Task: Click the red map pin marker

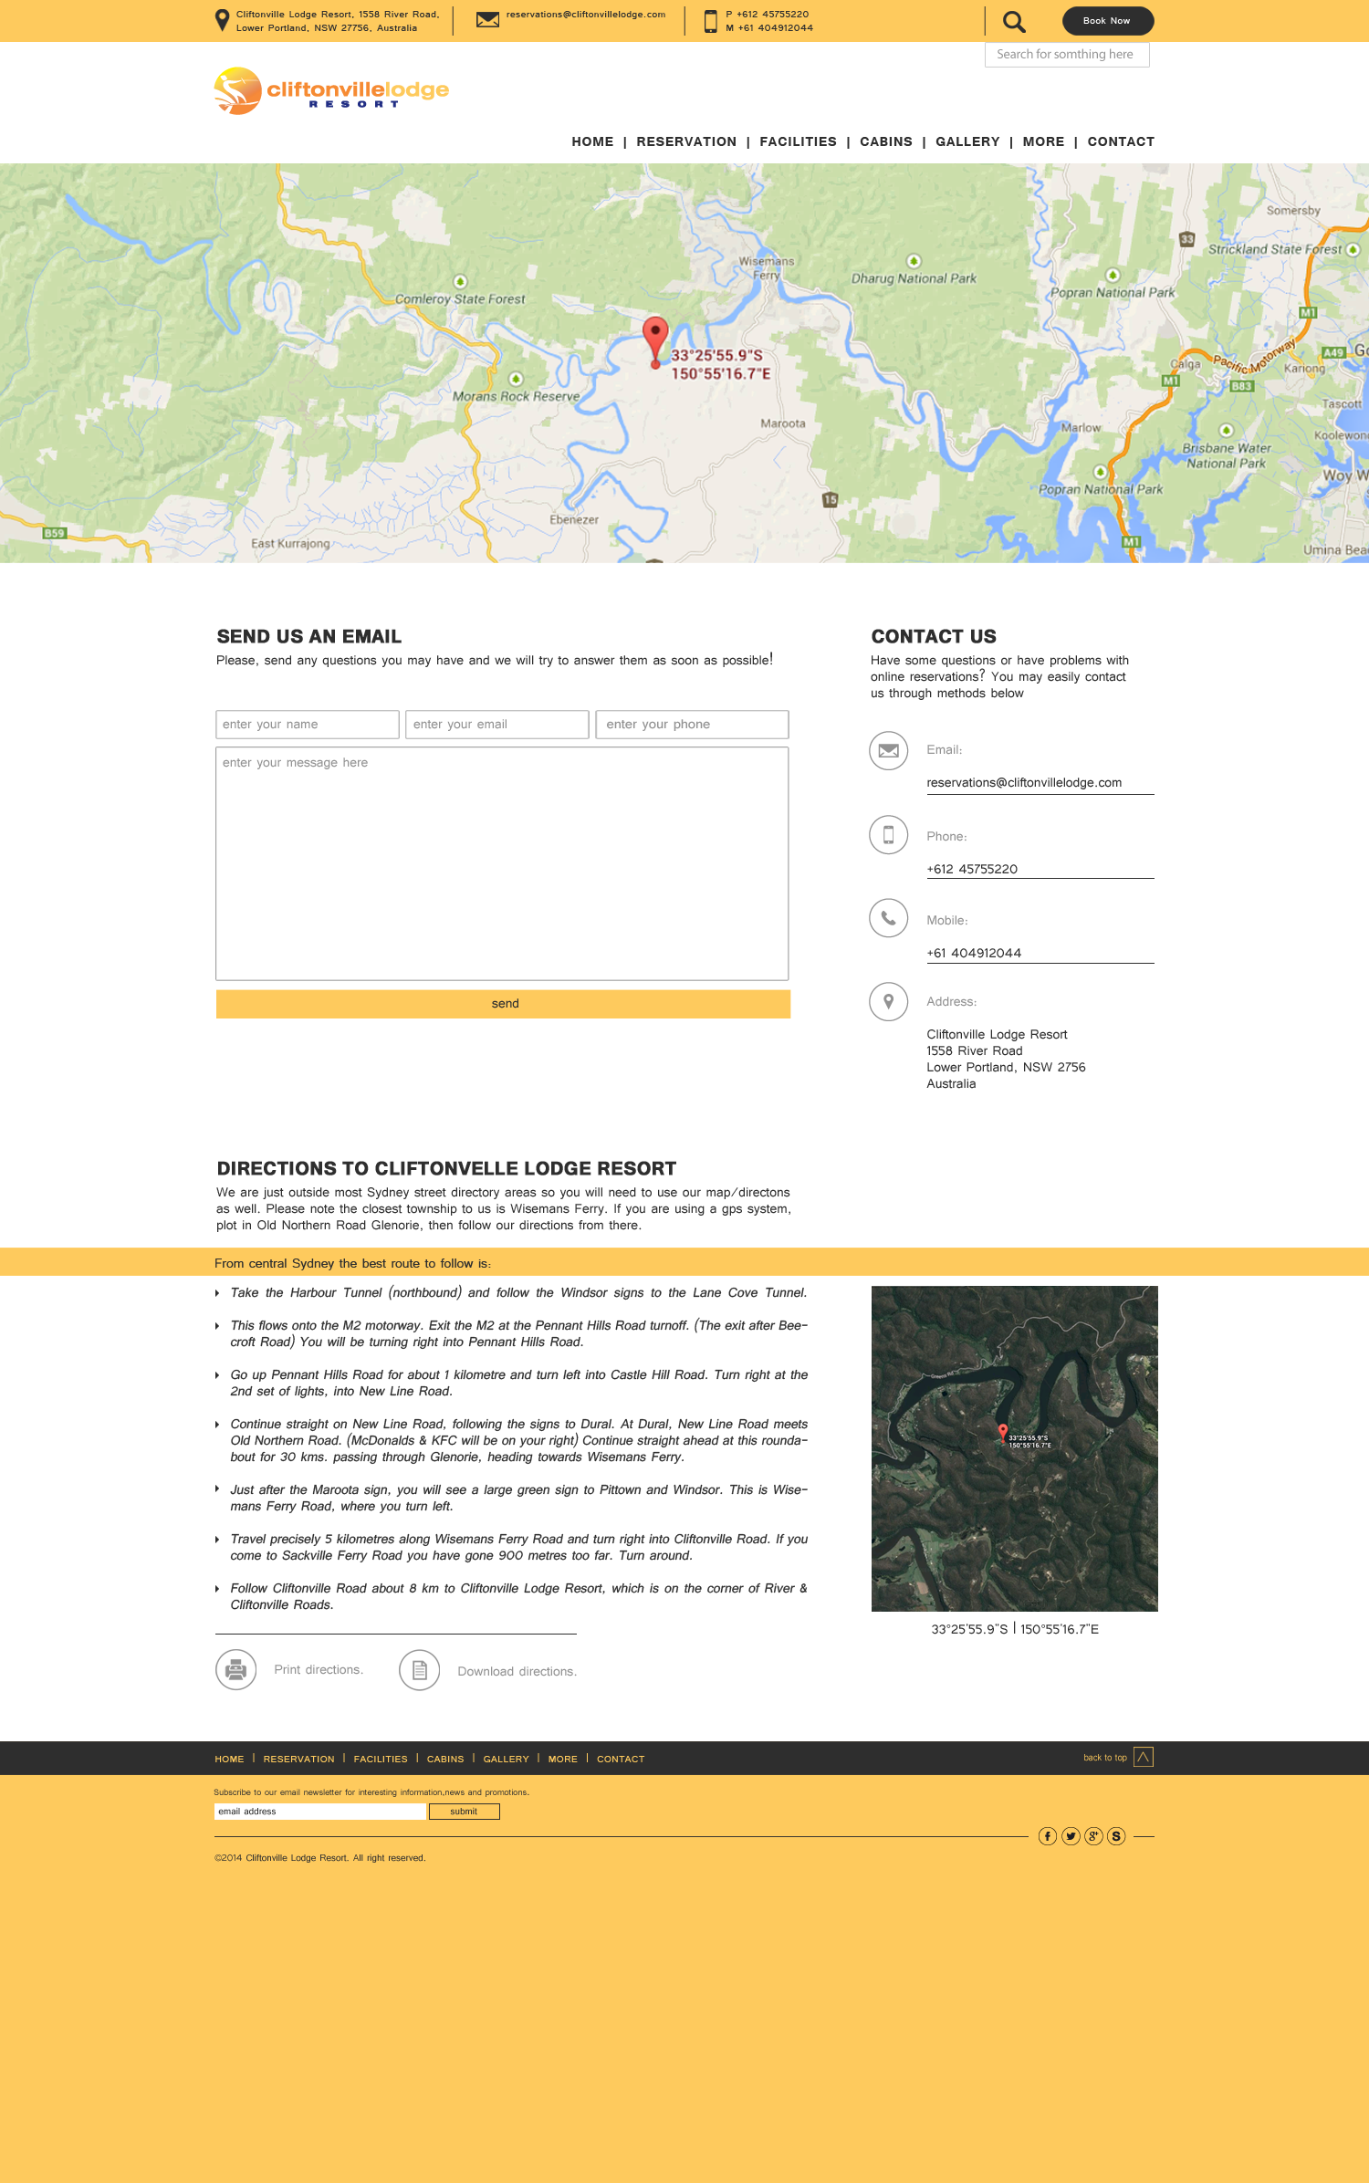Action: pyautogui.click(x=654, y=342)
